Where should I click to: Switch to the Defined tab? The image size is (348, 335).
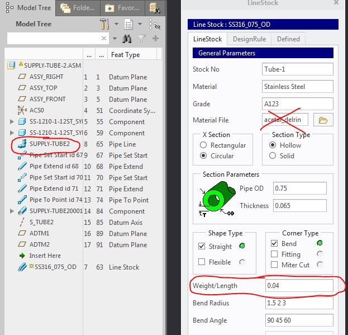[288, 39]
